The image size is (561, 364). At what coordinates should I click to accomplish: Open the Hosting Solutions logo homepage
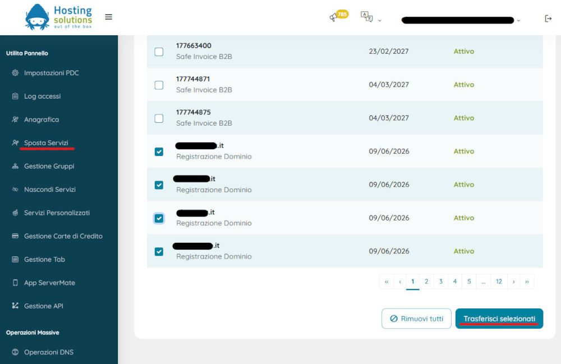click(x=59, y=17)
